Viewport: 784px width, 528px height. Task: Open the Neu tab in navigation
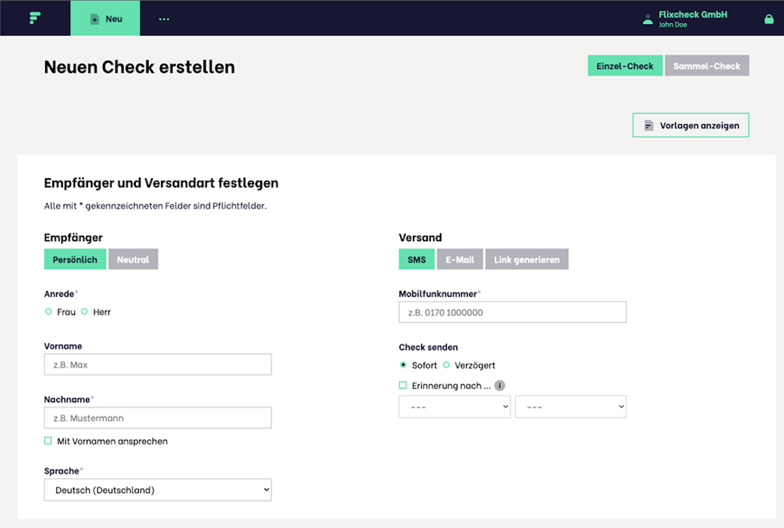click(x=105, y=19)
